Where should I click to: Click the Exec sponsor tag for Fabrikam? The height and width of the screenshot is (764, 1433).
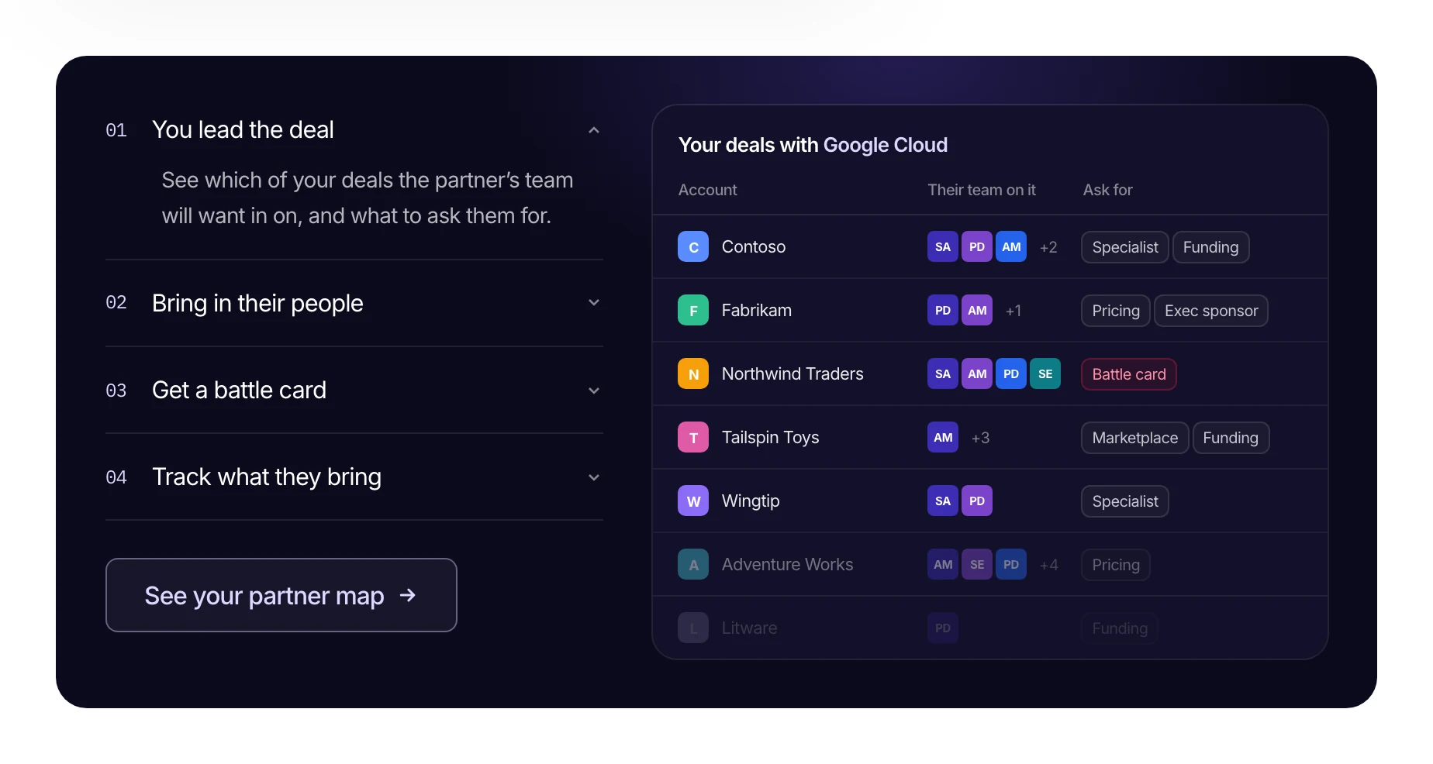coord(1211,311)
